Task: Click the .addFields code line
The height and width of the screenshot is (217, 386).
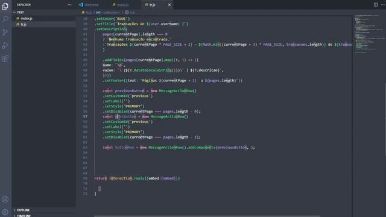Action: tap(150, 60)
